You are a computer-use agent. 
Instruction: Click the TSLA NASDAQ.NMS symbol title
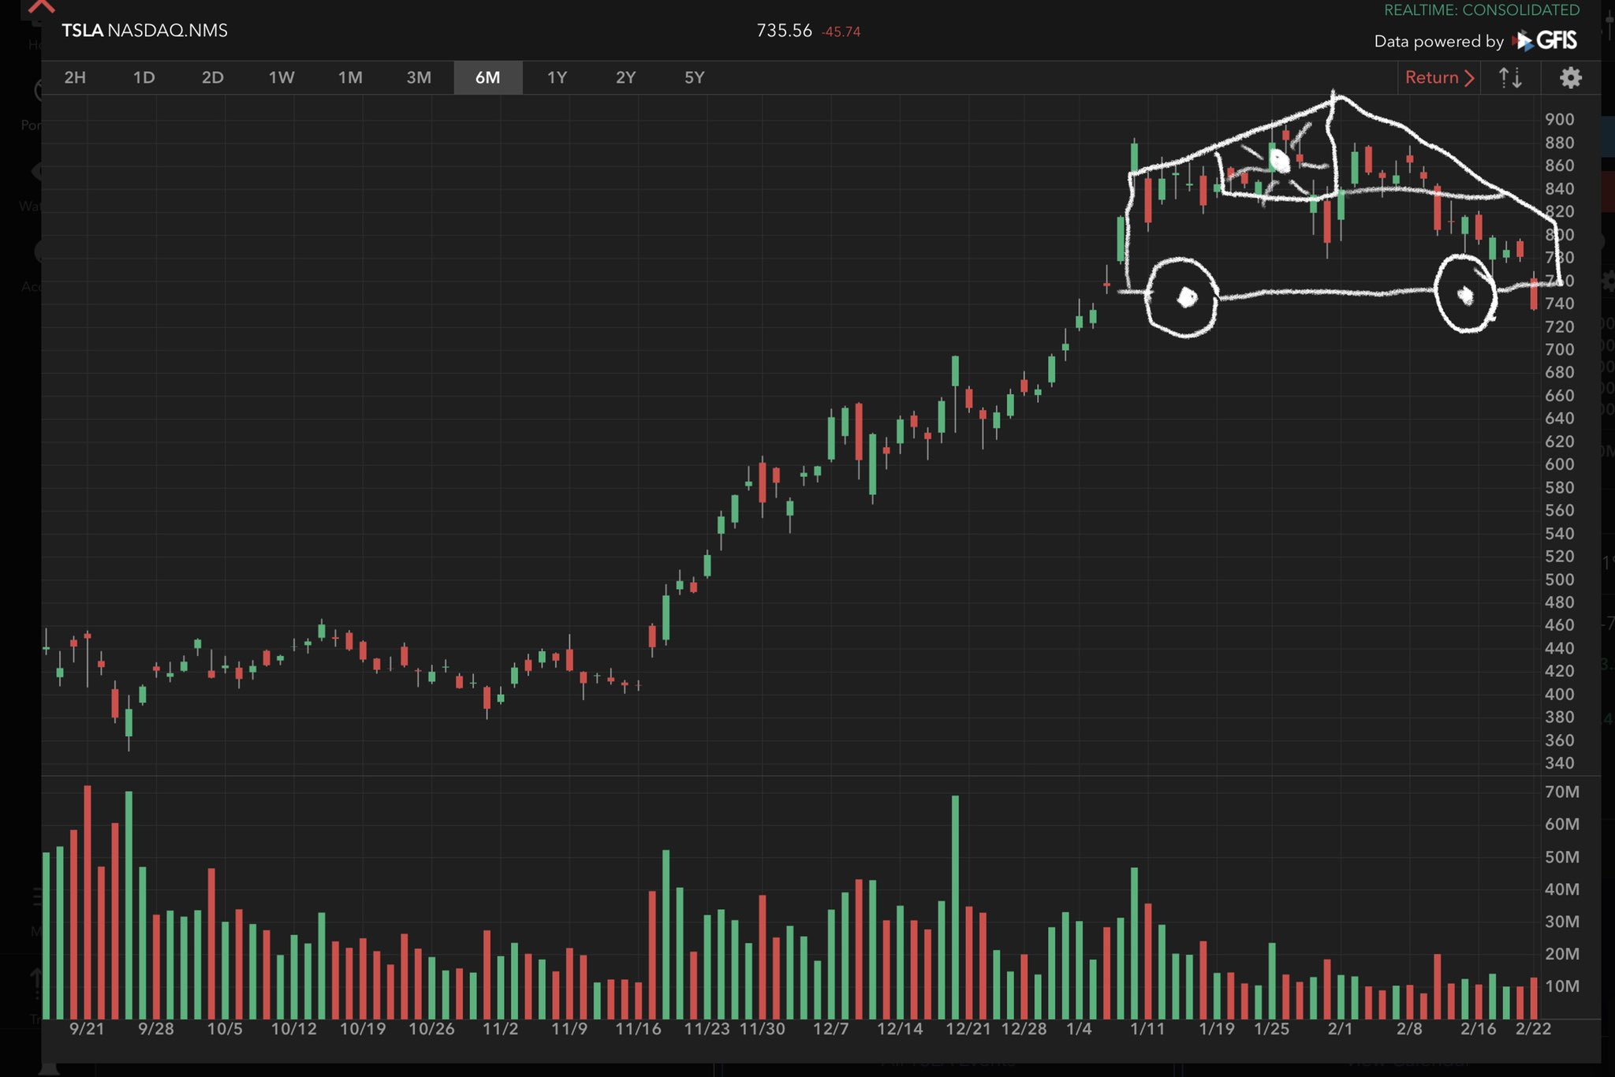coord(144,31)
